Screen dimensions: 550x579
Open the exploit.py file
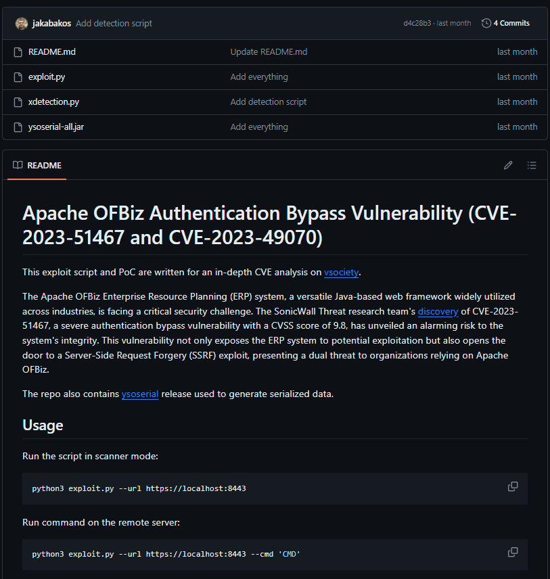click(x=47, y=77)
